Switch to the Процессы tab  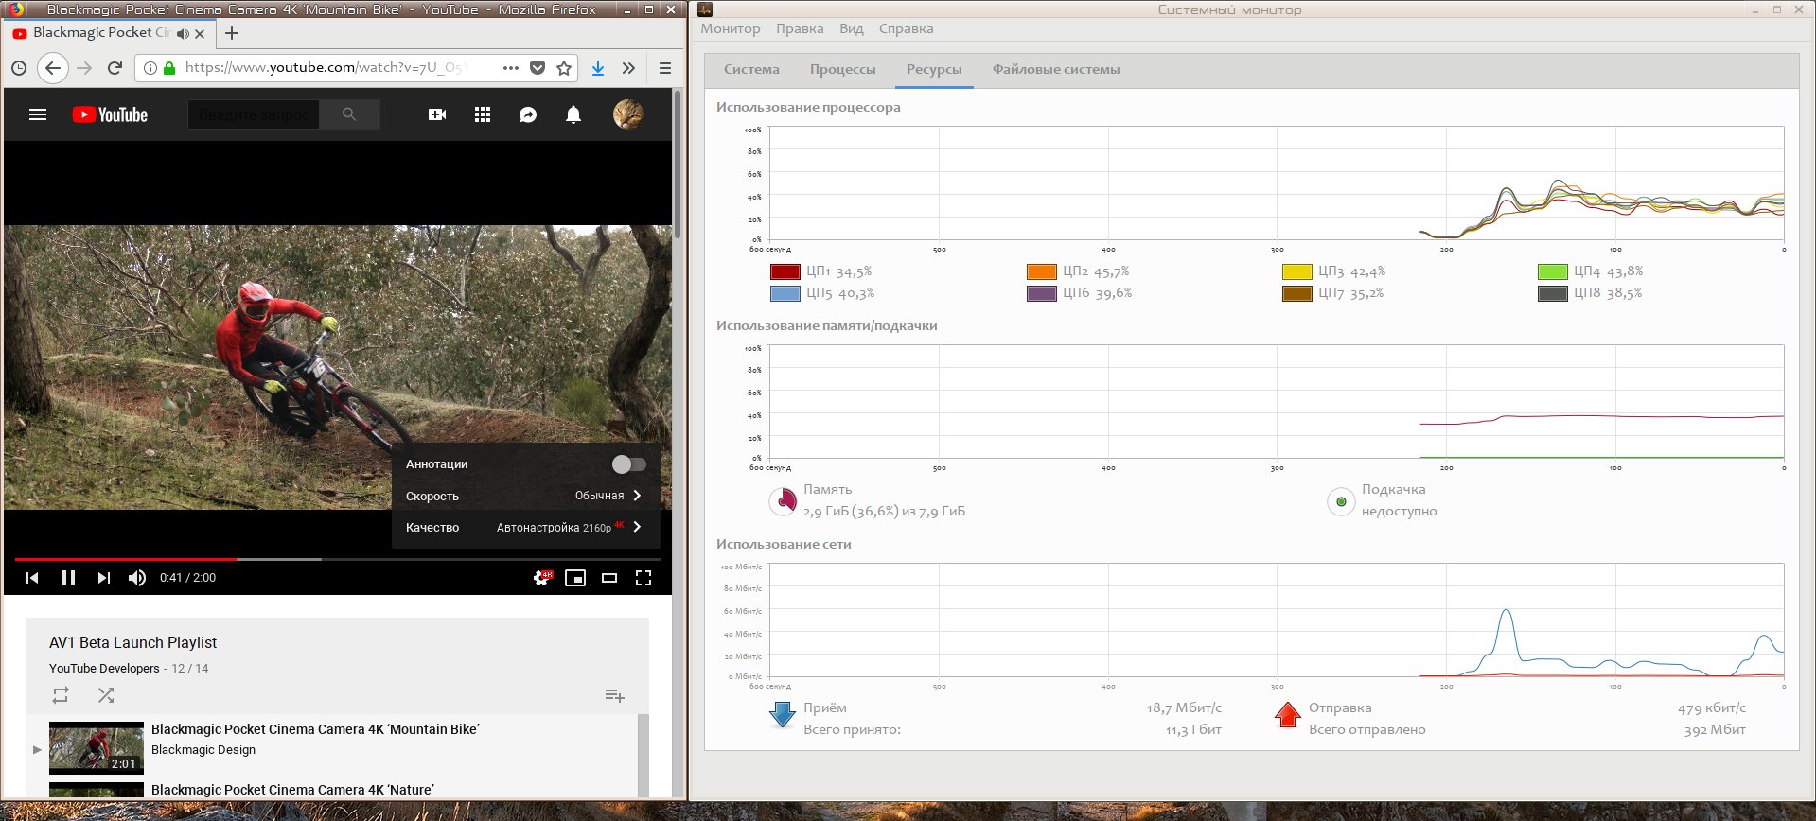(x=842, y=70)
